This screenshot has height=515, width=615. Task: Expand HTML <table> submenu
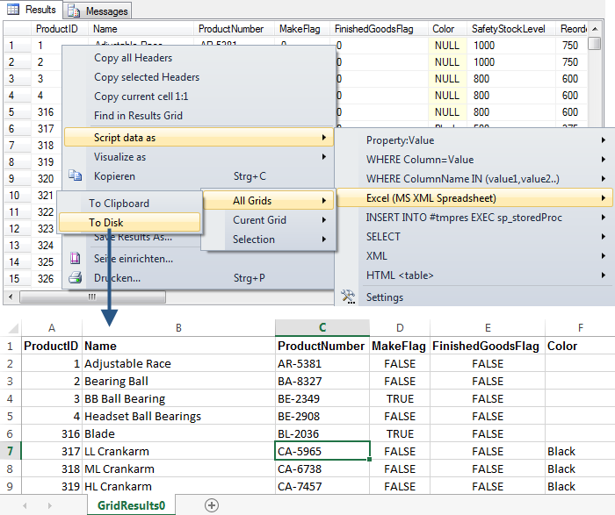474,275
